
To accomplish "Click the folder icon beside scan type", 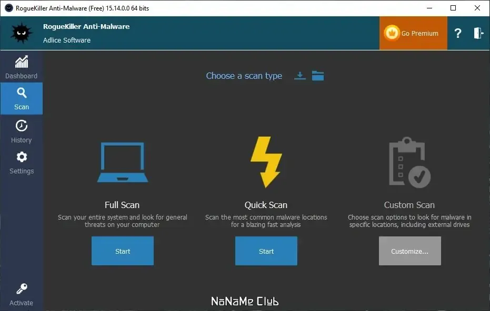I will tap(318, 76).
